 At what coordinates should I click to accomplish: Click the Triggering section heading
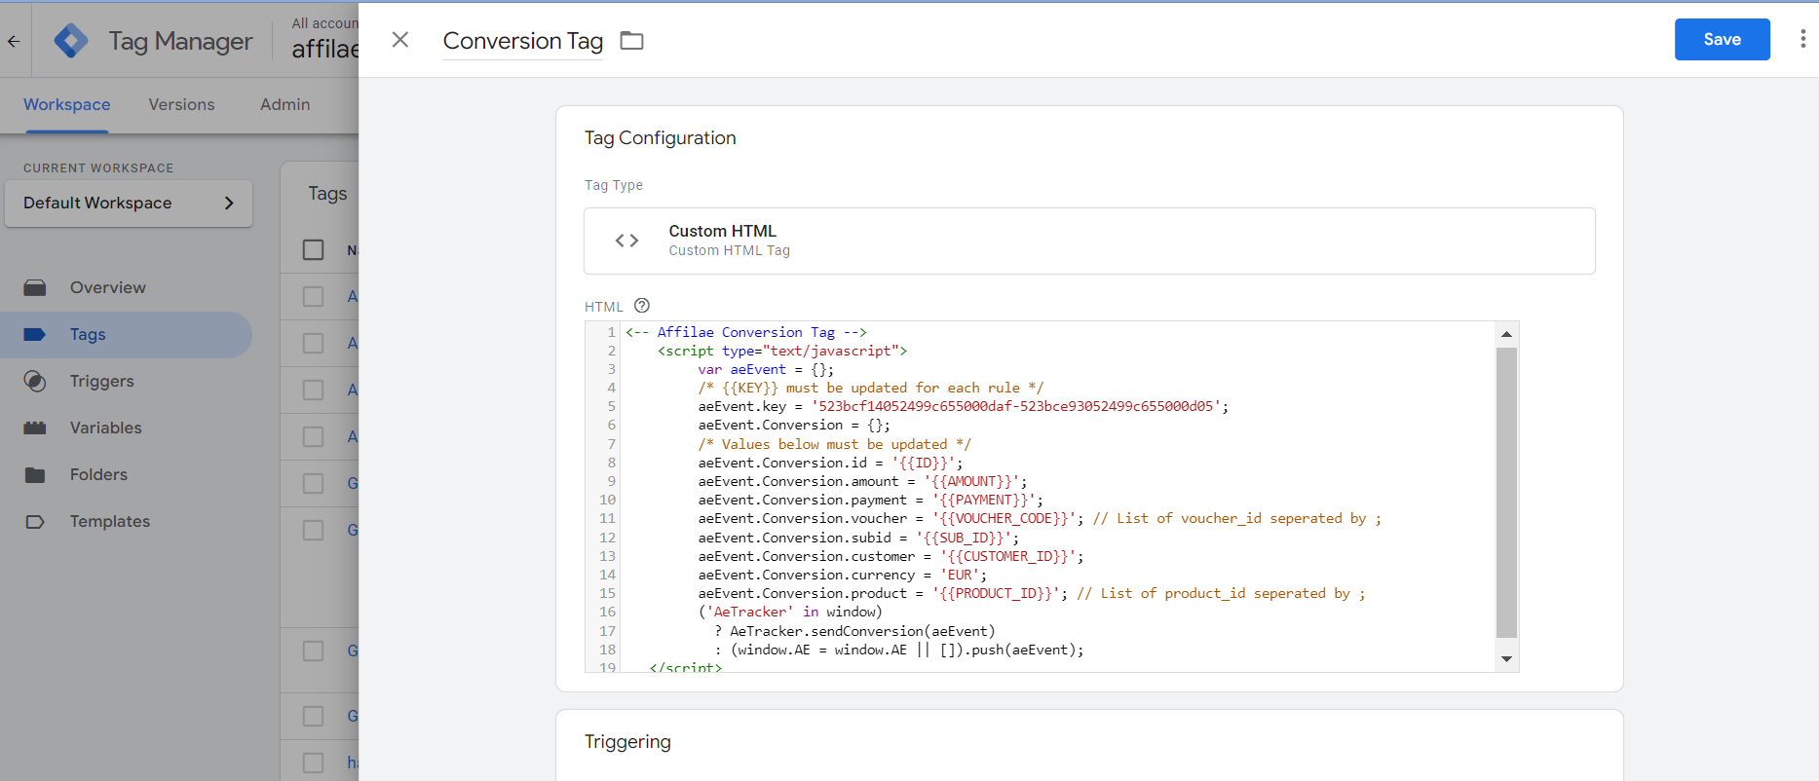pyautogui.click(x=627, y=742)
